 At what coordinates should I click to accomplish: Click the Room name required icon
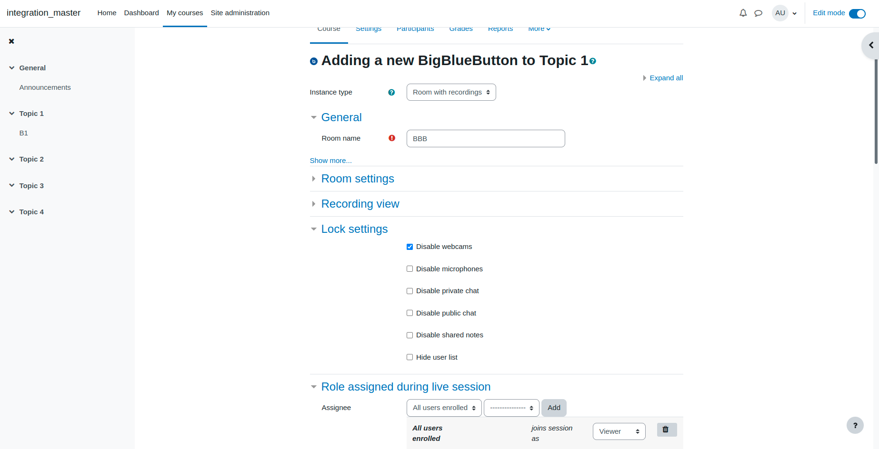(392, 138)
